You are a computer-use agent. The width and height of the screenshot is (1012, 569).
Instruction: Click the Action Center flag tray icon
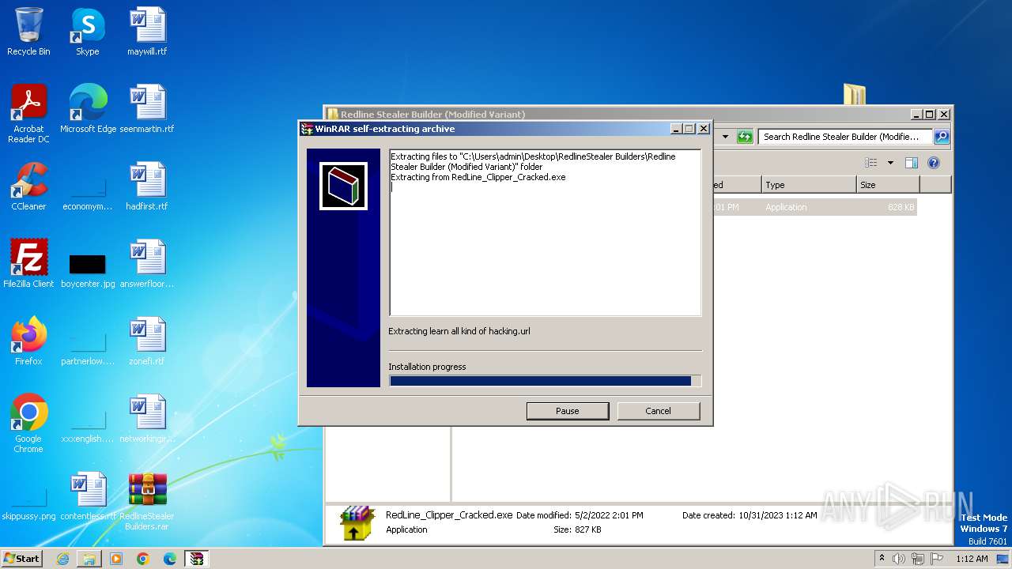click(935, 559)
